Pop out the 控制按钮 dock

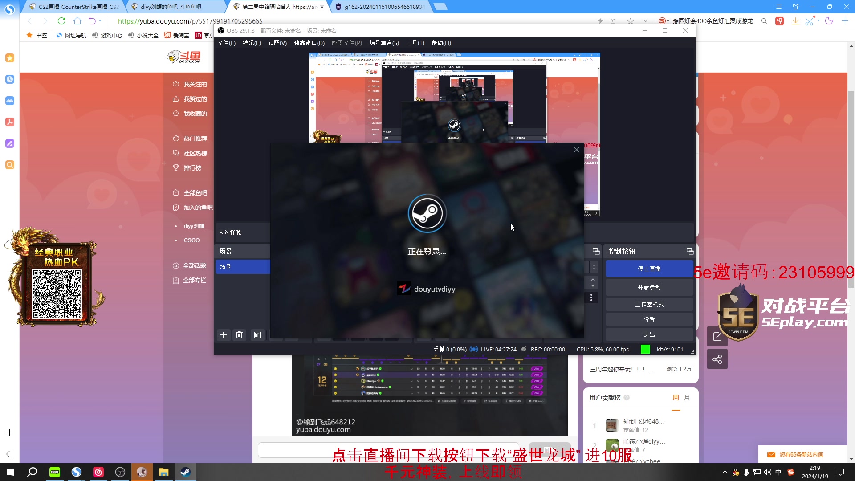(x=689, y=250)
